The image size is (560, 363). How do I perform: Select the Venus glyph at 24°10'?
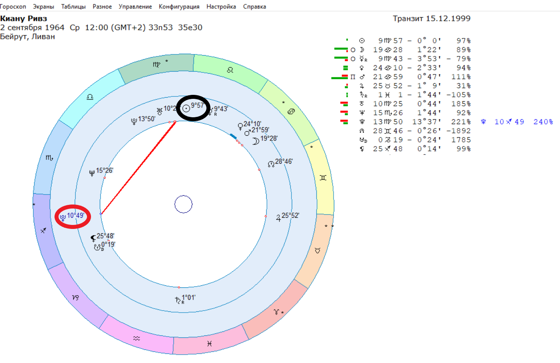(240, 126)
